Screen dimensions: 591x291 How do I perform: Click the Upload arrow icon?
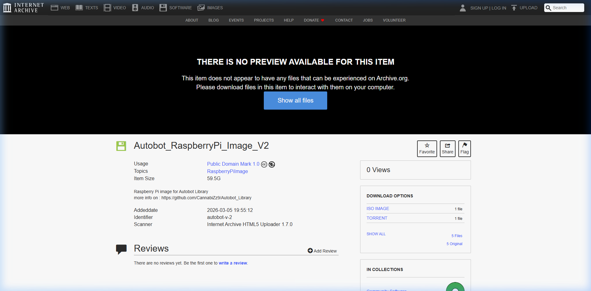click(514, 7)
